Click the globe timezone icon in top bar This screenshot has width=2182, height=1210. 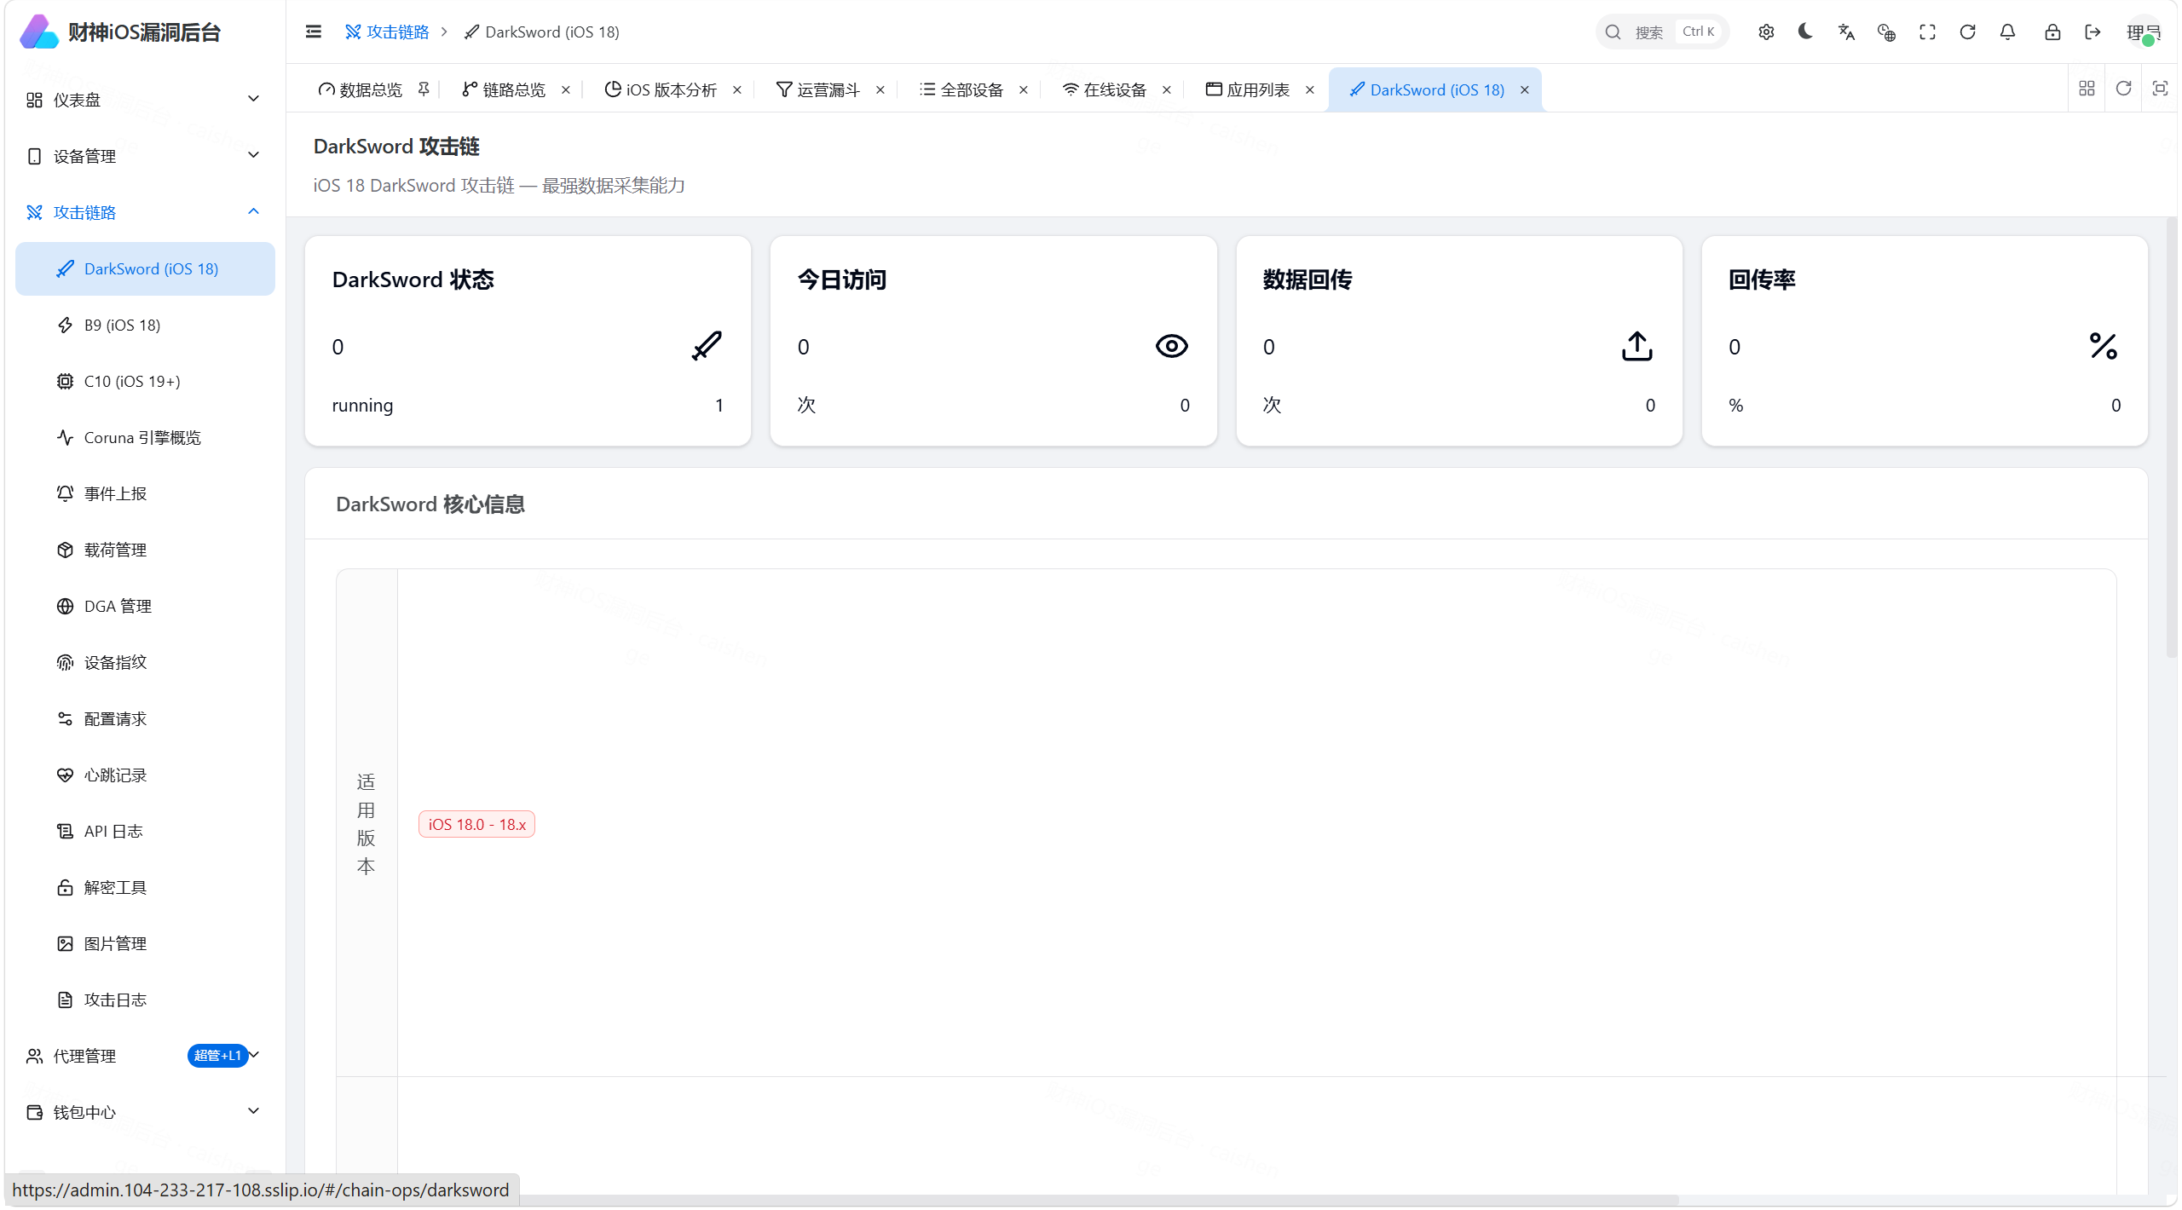tap(1886, 32)
